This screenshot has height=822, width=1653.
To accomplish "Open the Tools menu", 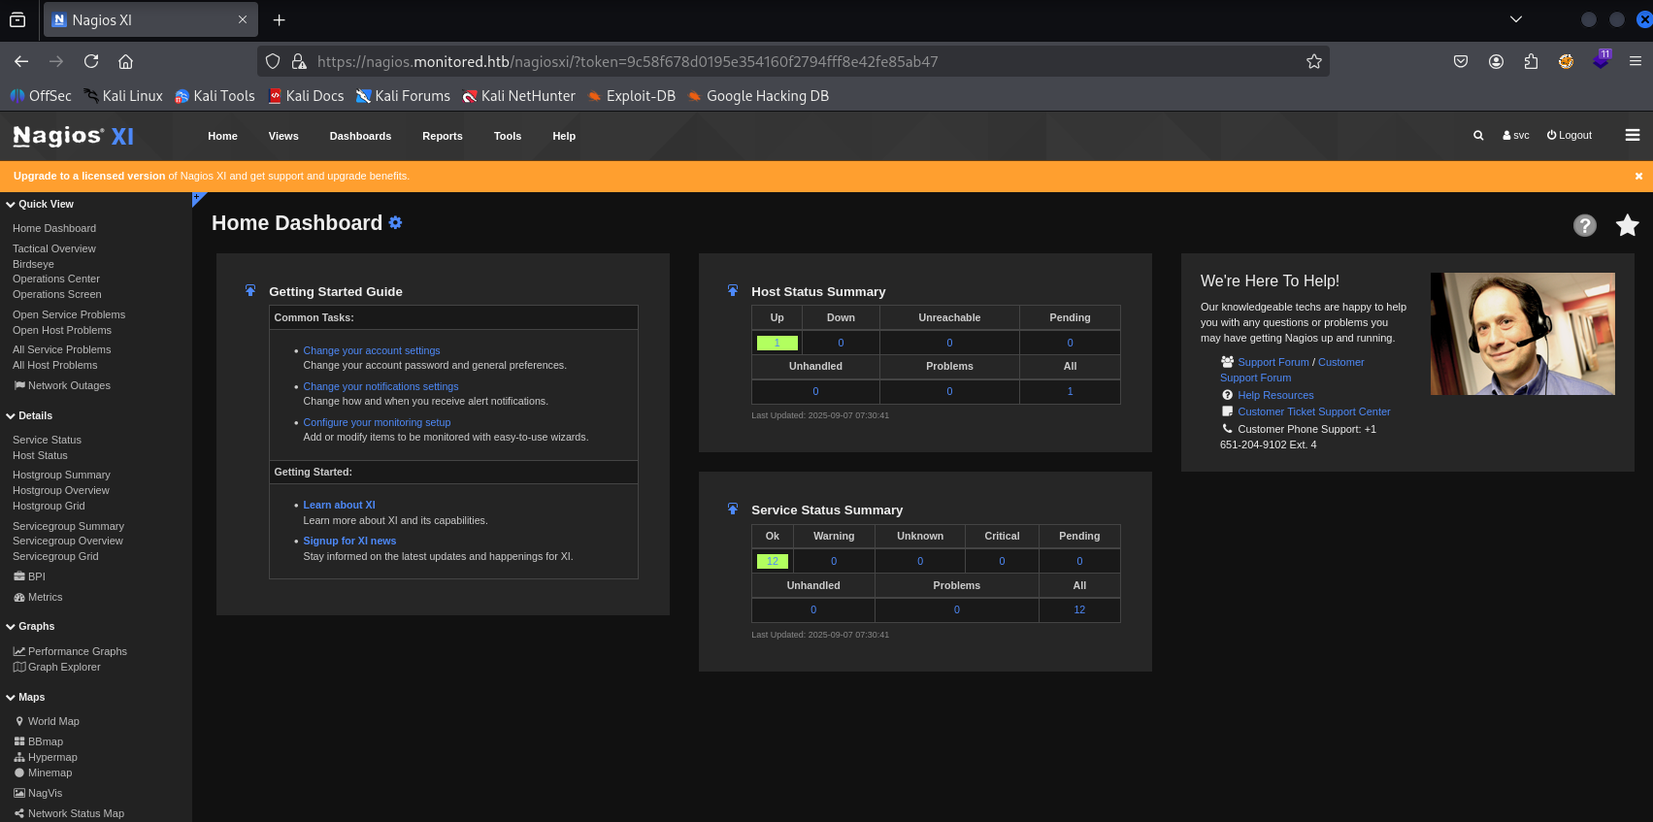I will pos(508,136).
